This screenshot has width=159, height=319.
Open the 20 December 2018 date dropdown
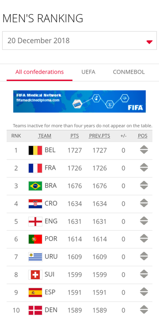79,41
